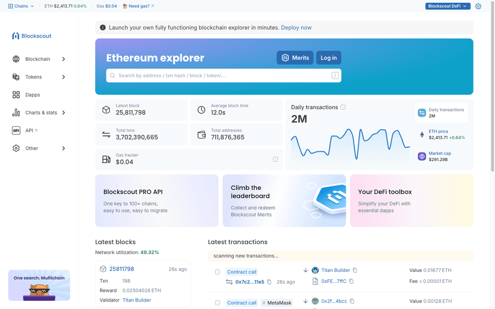Select the Daily transactions chart indicator

click(x=441, y=113)
